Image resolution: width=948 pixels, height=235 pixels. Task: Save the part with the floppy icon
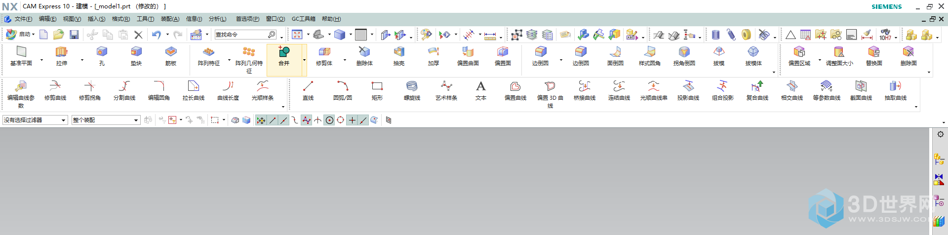pos(74,35)
